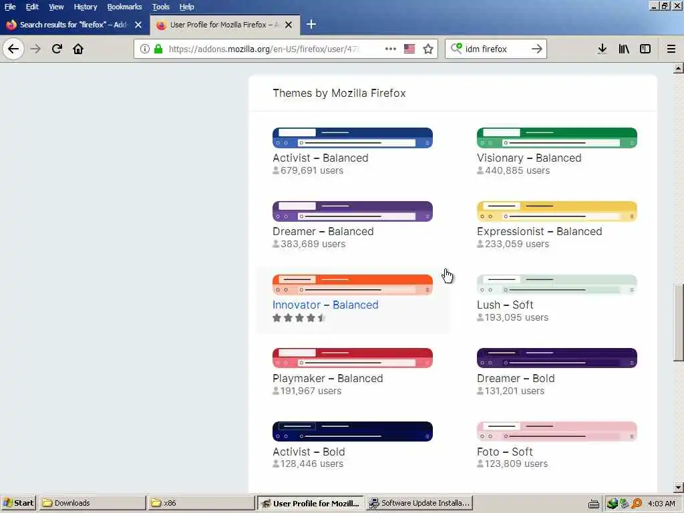Click the navy Activist – Bold theme preview
684x513 pixels.
pos(353,432)
